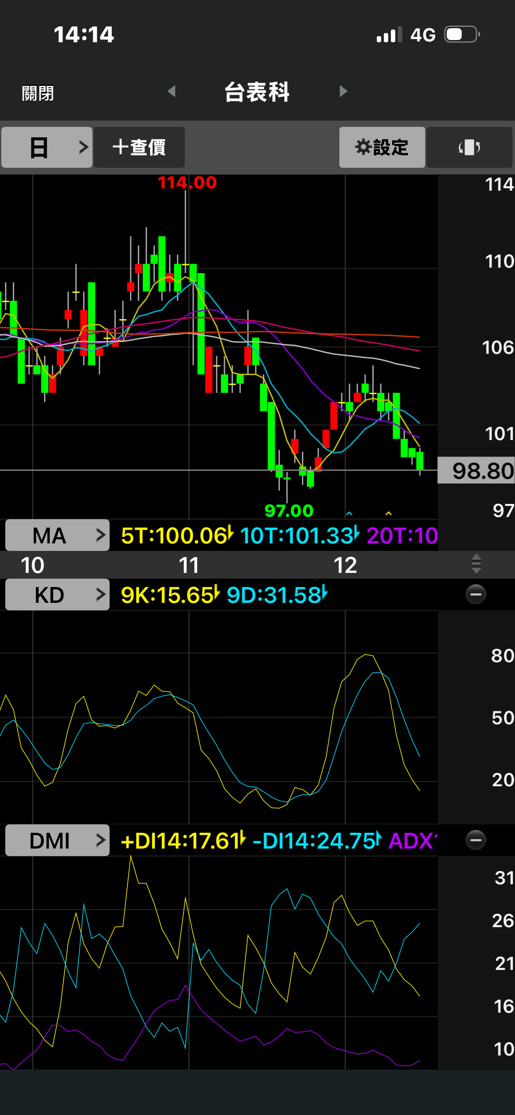The height and width of the screenshot is (1115, 515).
Task: Collapse the DMI panel with minus icon
Action: tap(476, 840)
